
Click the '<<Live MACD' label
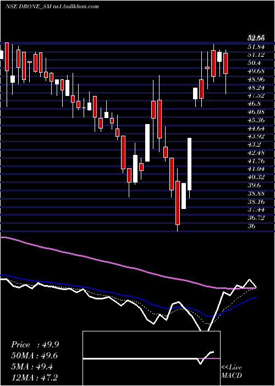click(x=232, y=372)
